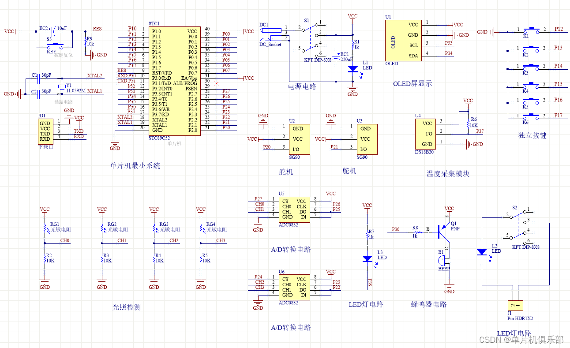
Task: Click the U4 DS18B20 temperature sensor
Action: pyautogui.click(x=425, y=134)
